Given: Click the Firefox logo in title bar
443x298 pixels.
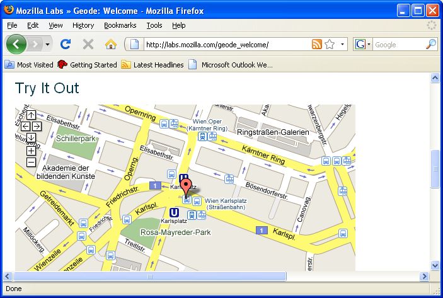Looking at the screenshot, I should [8, 10].
